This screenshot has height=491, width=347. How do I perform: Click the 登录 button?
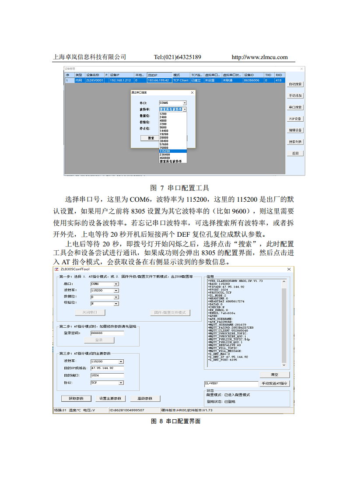pos(99,340)
